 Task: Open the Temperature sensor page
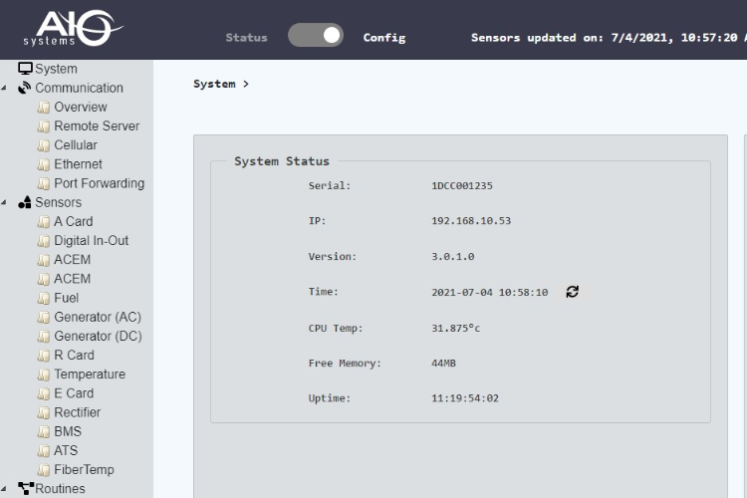tap(90, 374)
